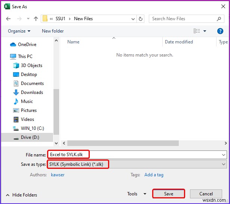Screen dimensions: 230x204
Task: Open the Videos folder
Action: [x=27, y=119]
